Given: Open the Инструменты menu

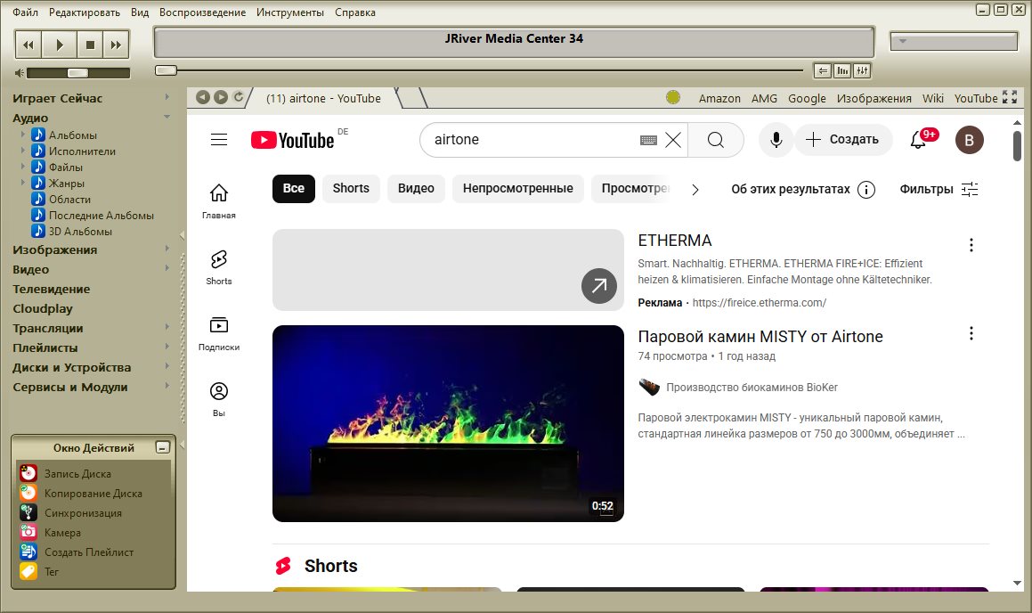Looking at the screenshot, I should coord(289,12).
